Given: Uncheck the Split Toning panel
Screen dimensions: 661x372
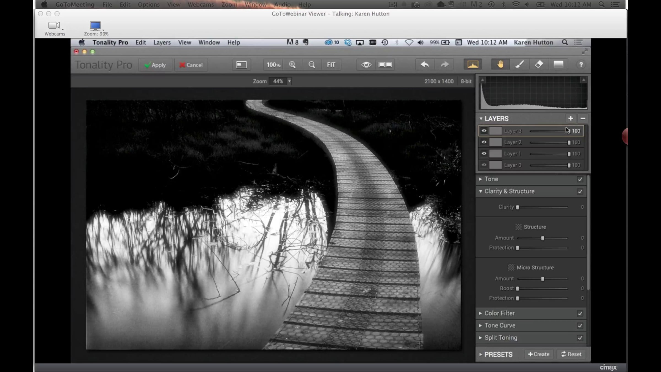Looking at the screenshot, I should click(x=580, y=338).
